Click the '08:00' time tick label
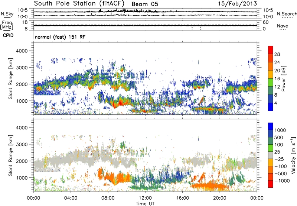The height and width of the screenshot is (206, 297). (x=108, y=198)
